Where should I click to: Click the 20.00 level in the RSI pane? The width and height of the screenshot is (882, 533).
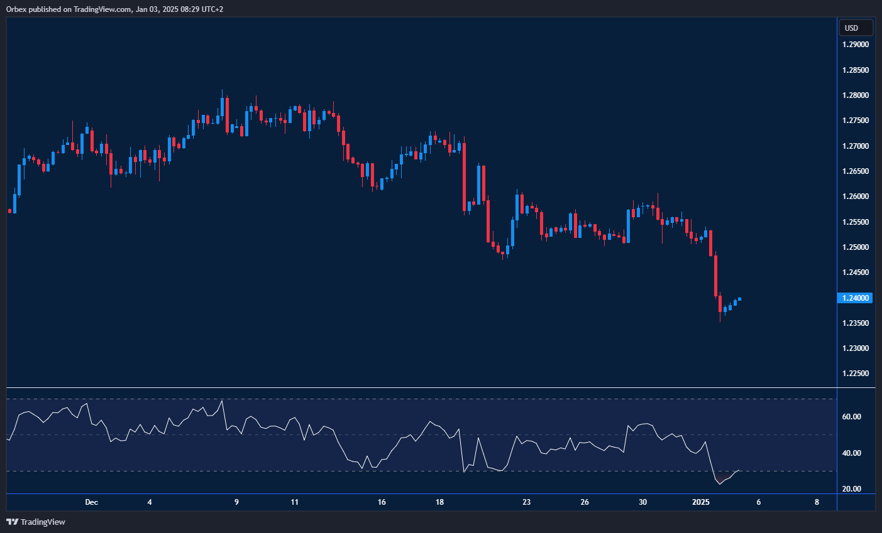852,490
